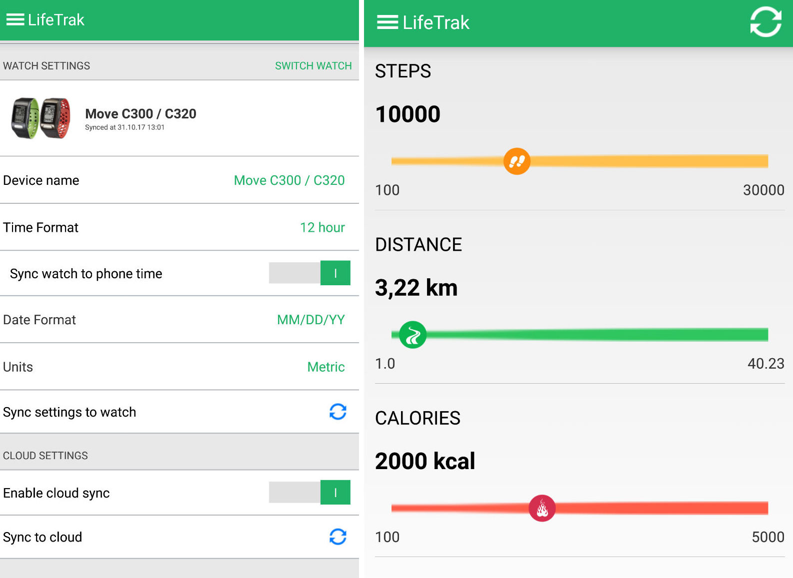Select the red calories slider handle

tap(542, 508)
